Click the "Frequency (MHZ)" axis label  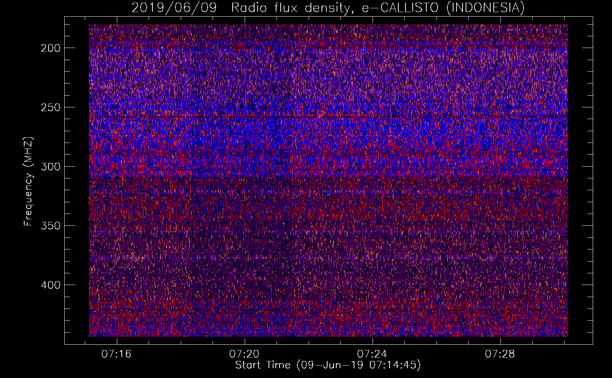[x=28, y=181]
